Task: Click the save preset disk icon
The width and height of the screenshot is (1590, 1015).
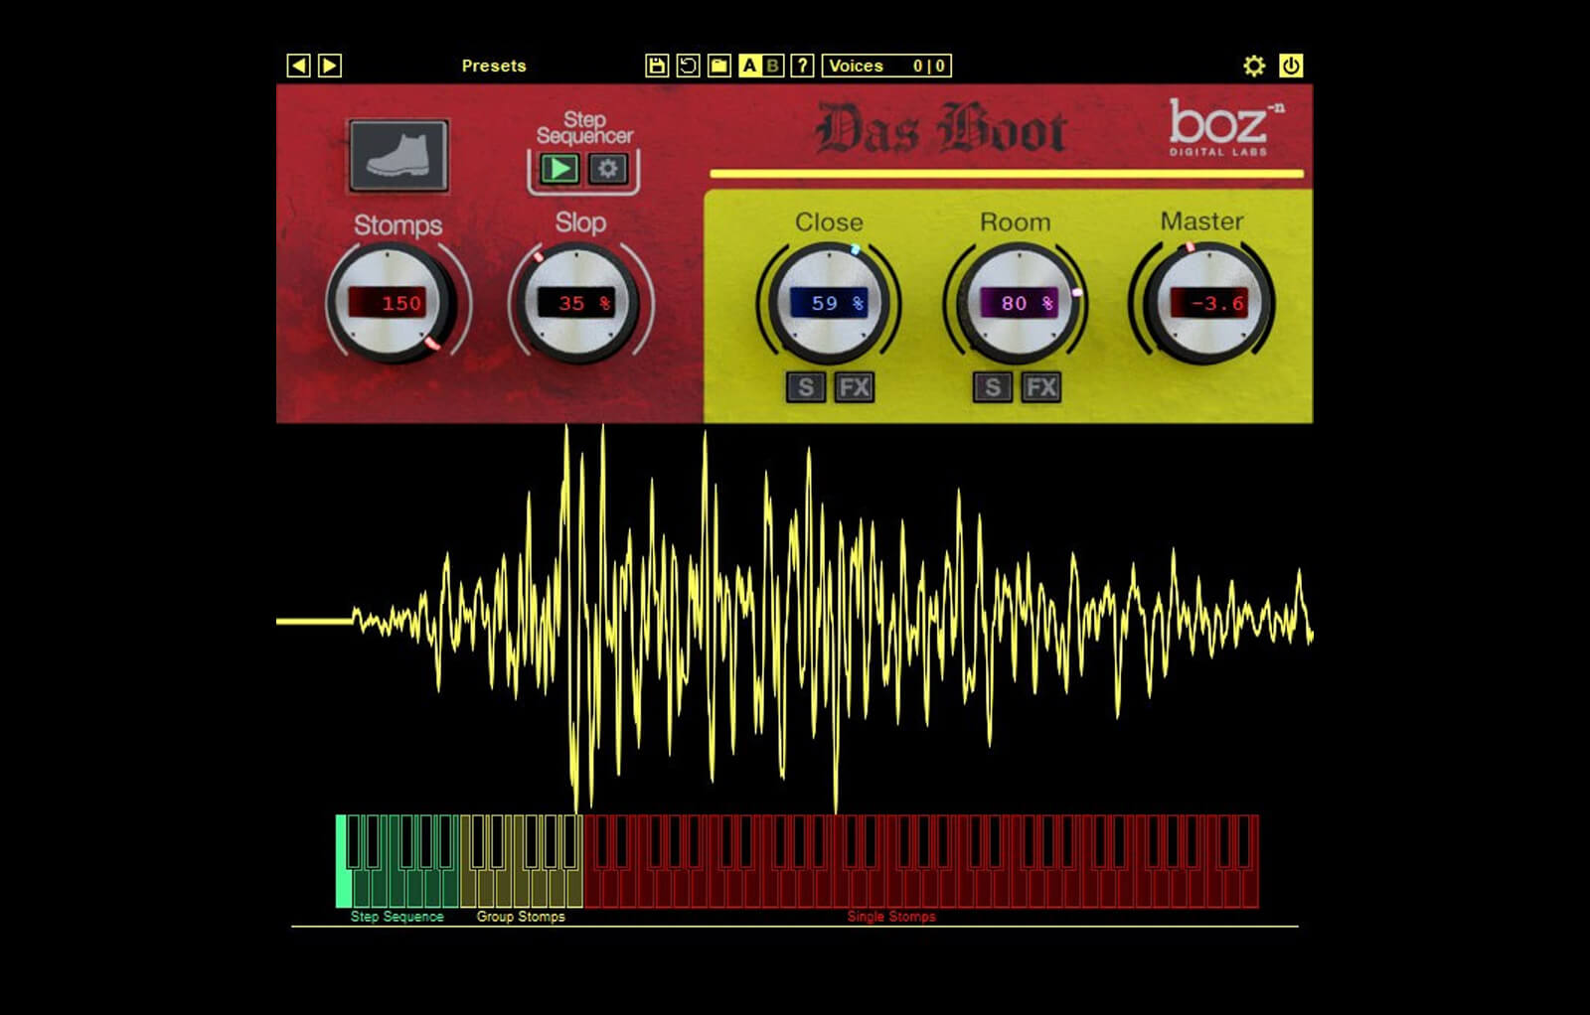Action: tap(657, 66)
